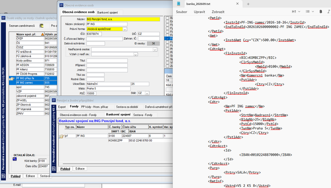The width and height of the screenshot is (331, 188).
Task: Click the yellow Název field ING Penzijní fond
Action: [123, 19]
